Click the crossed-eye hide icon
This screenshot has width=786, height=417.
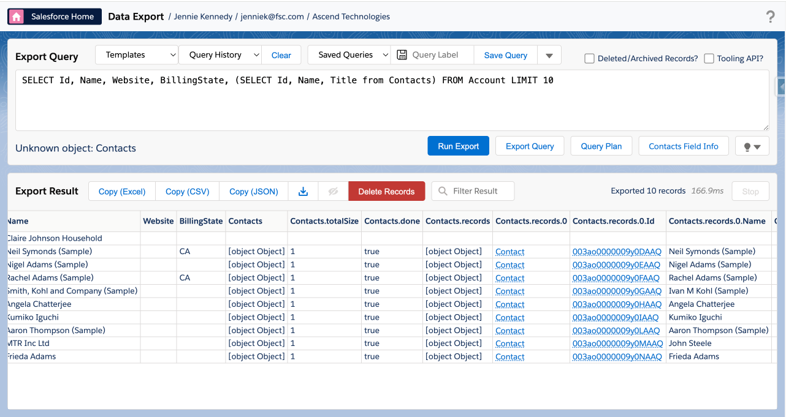pyautogui.click(x=333, y=190)
